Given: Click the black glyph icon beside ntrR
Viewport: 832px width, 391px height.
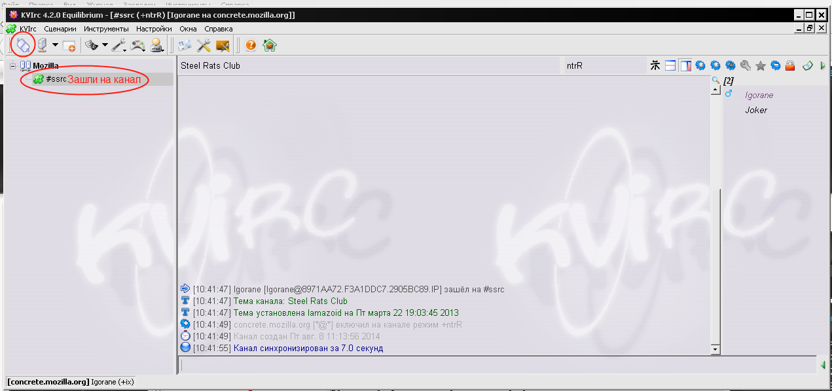Looking at the screenshot, I should click(655, 65).
